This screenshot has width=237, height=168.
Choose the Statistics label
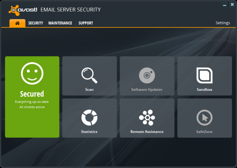click(x=89, y=132)
